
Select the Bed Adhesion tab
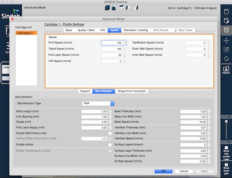(104, 91)
